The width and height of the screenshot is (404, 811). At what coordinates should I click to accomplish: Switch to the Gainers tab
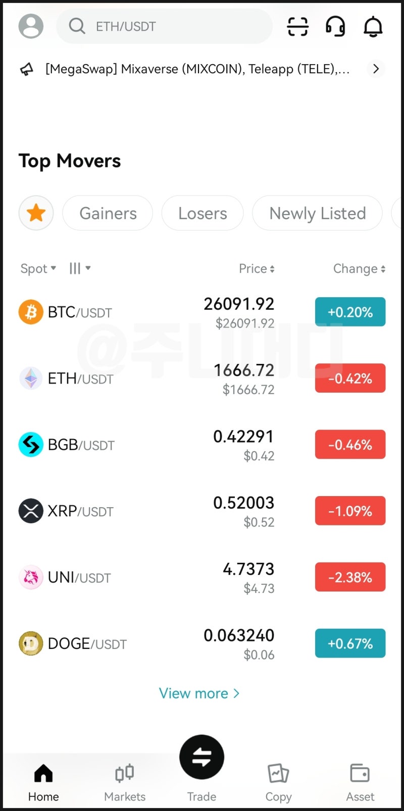click(108, 213)
